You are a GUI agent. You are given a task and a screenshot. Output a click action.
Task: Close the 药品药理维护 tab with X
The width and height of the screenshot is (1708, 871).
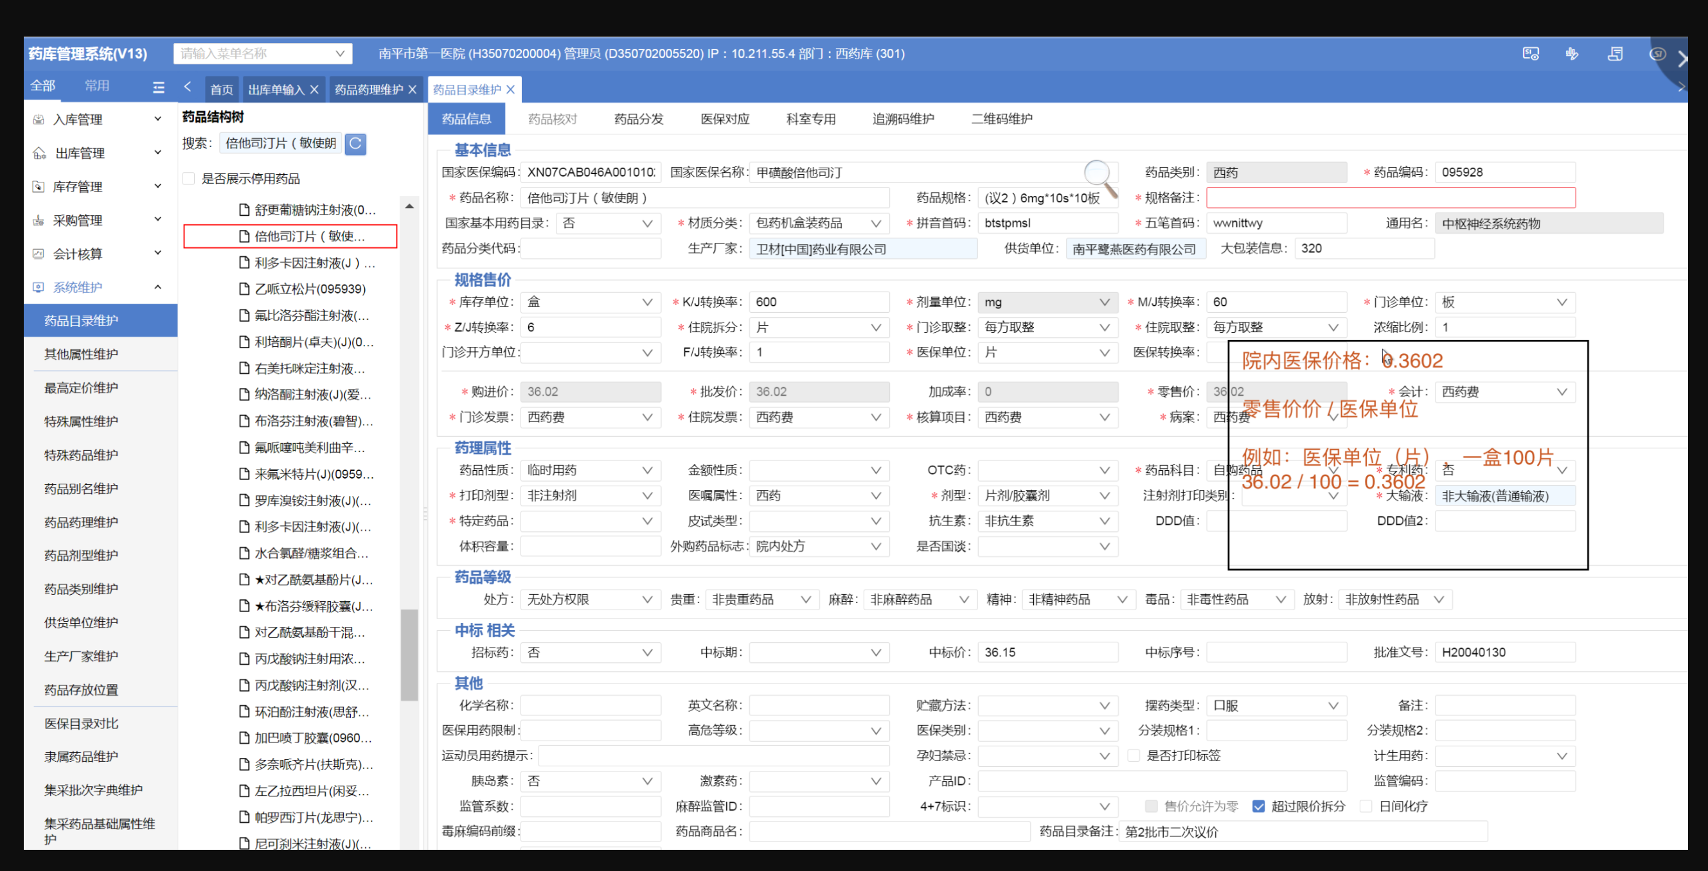tap(413, 89)
